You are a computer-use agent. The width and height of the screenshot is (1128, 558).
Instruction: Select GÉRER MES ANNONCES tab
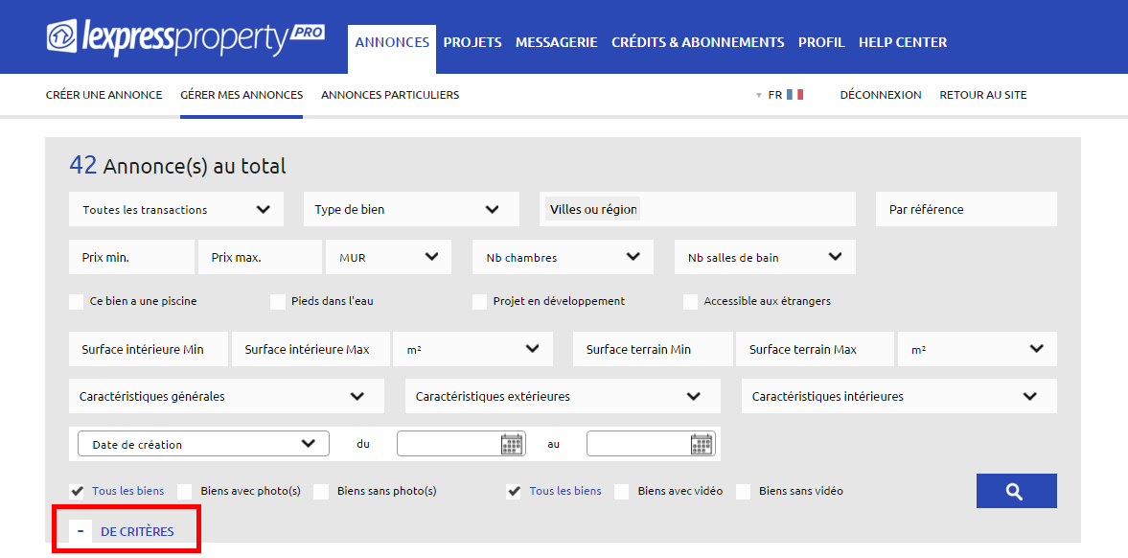tap(242, 95)
